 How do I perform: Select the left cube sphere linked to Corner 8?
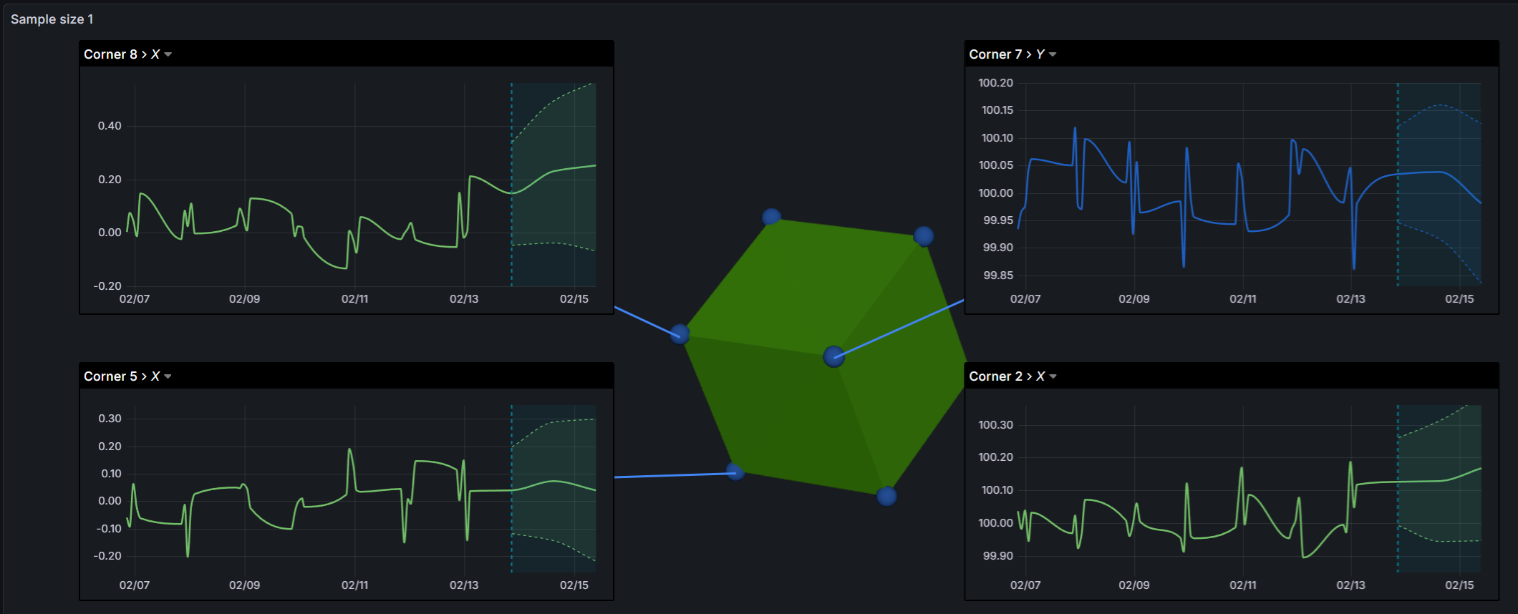680,333
